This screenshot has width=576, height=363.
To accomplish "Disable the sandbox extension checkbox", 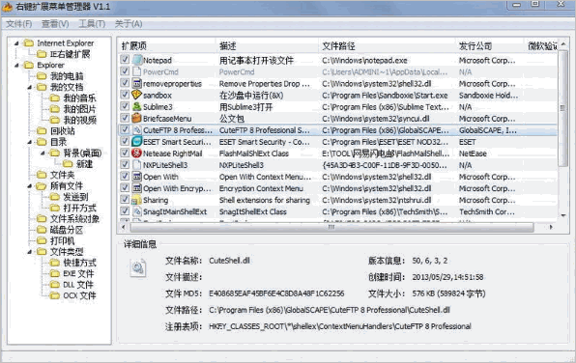I will tap(125, 95).
